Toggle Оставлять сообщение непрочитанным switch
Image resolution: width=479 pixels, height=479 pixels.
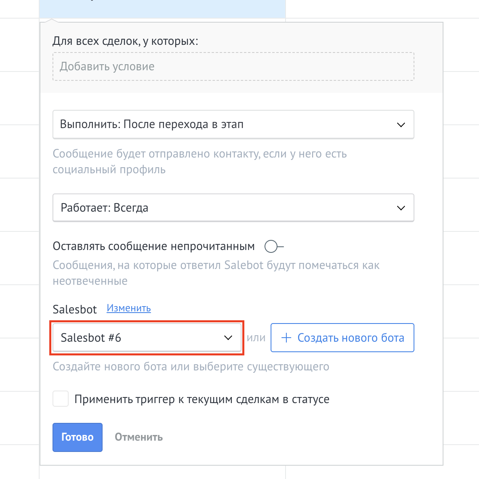274,246
